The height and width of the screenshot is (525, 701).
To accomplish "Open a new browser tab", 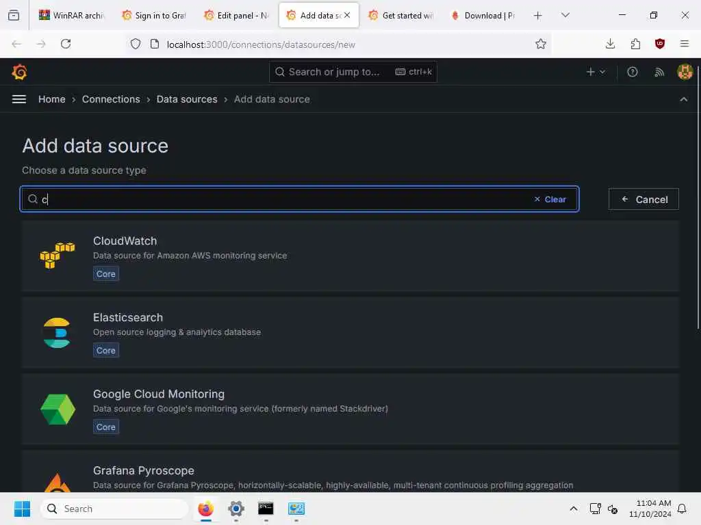I will tap(538, 16).
